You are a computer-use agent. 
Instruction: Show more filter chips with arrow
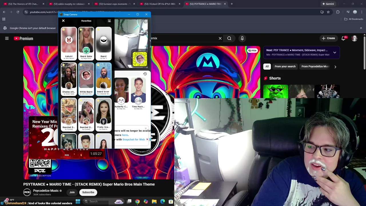[x=335, y=67]
